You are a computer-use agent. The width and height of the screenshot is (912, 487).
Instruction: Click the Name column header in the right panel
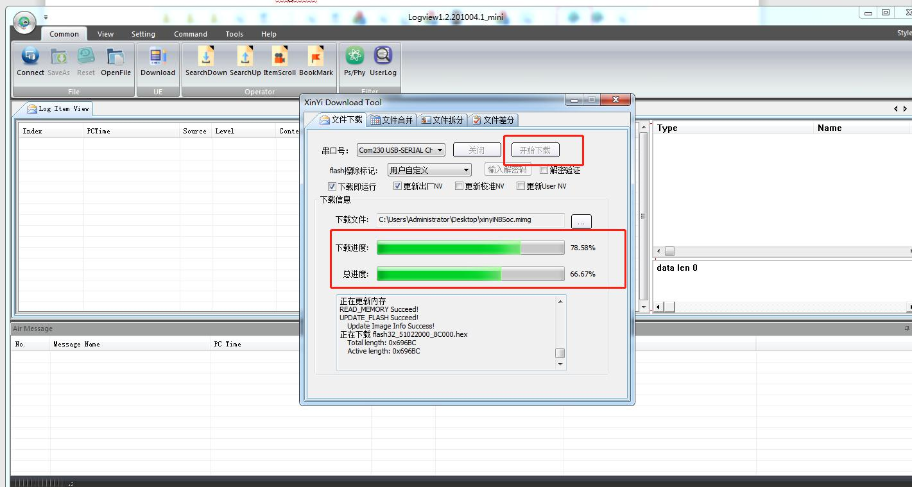(x=862, y=128)
